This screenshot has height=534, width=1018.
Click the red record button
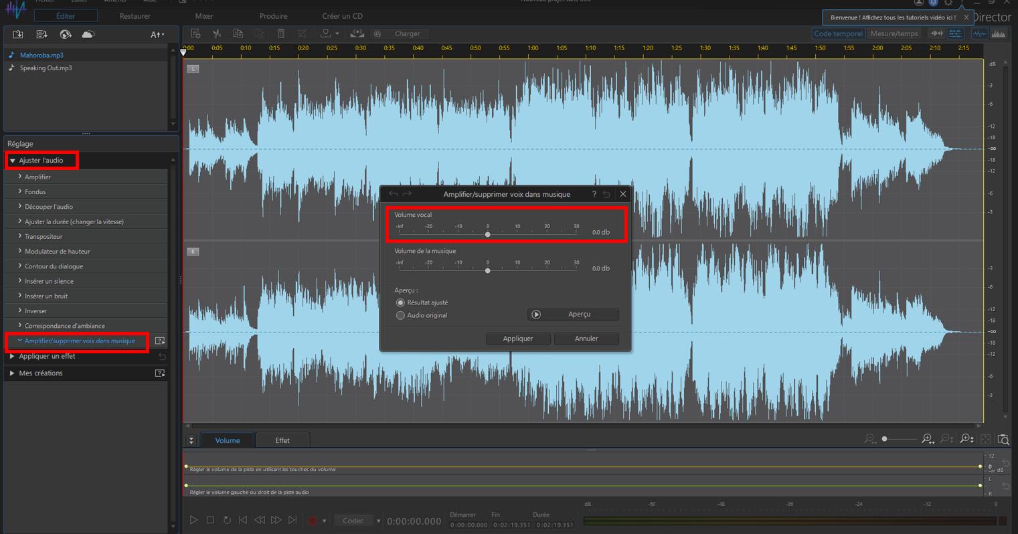(312, 521)
